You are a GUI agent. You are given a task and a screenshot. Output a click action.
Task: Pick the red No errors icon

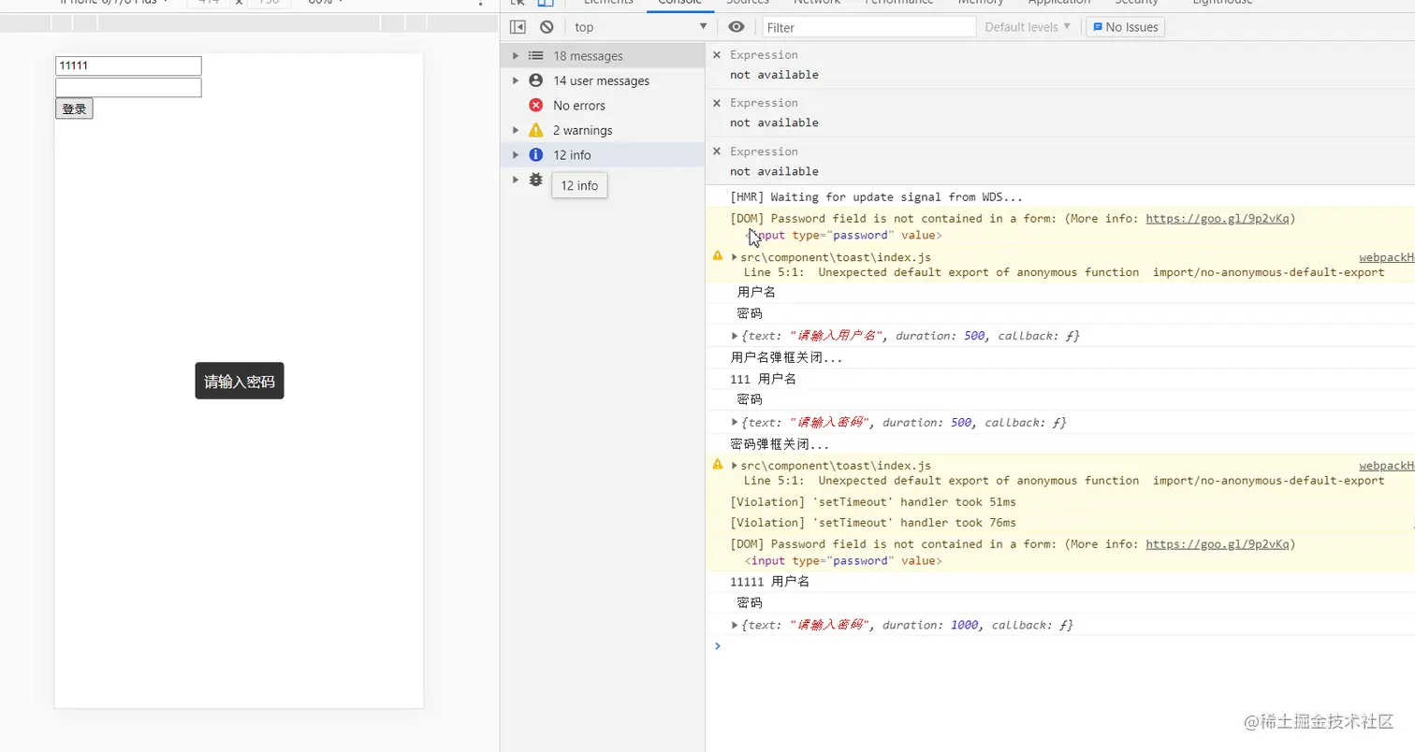coord(535,106)
